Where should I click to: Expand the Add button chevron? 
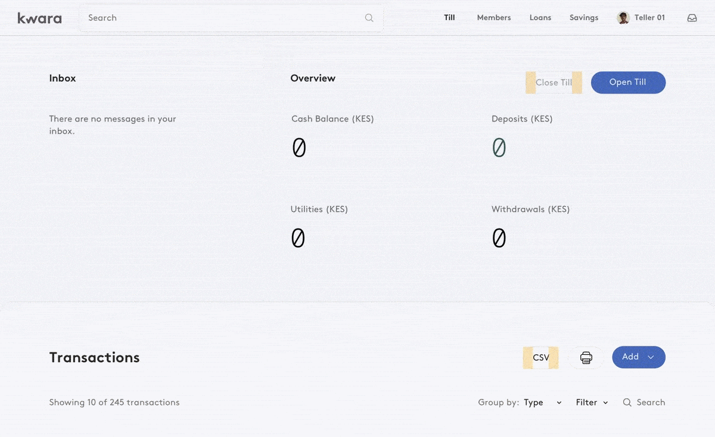(651, 357)
